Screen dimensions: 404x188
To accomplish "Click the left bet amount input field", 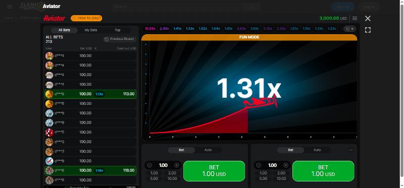I will 163,165.
